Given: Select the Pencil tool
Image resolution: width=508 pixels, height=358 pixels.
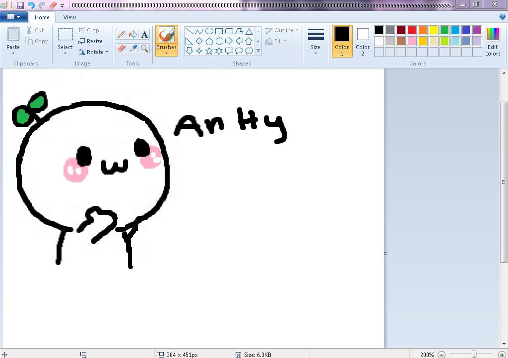Looking at the screenshot, I should coord(121,34).
